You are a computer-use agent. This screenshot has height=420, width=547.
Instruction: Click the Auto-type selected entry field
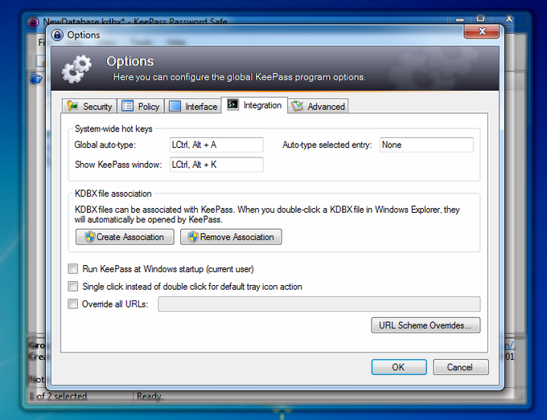point(426,145)
